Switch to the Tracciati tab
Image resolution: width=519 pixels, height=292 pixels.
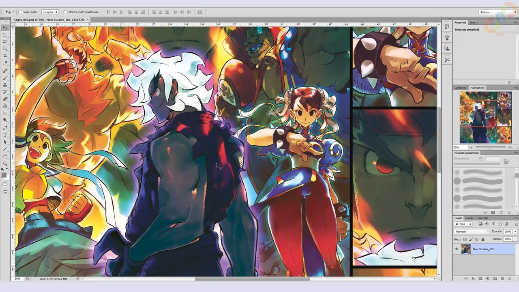pyautogui.click(x=483, y=218)
